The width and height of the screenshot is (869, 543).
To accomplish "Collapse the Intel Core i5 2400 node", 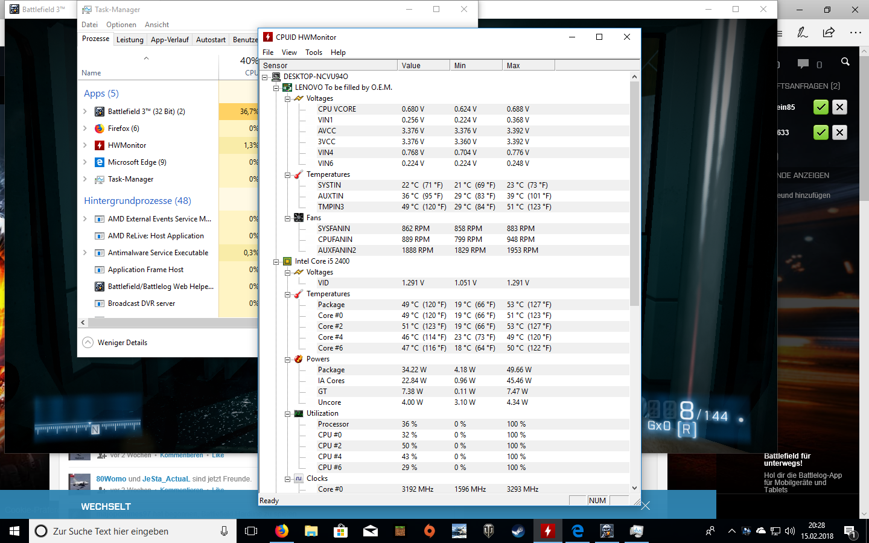I will [x=276, y=262].
